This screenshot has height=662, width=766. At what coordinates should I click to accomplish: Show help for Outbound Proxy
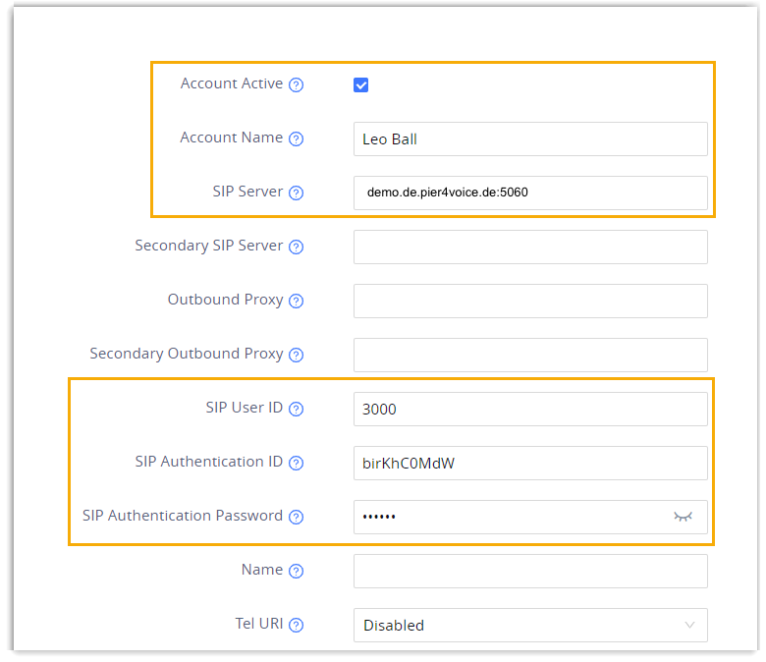[x=297, y=302]
